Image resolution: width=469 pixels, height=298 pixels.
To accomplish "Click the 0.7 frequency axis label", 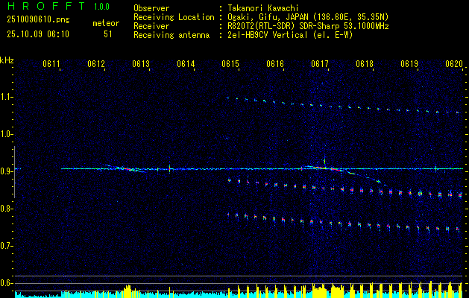I will tap(5, 246).
